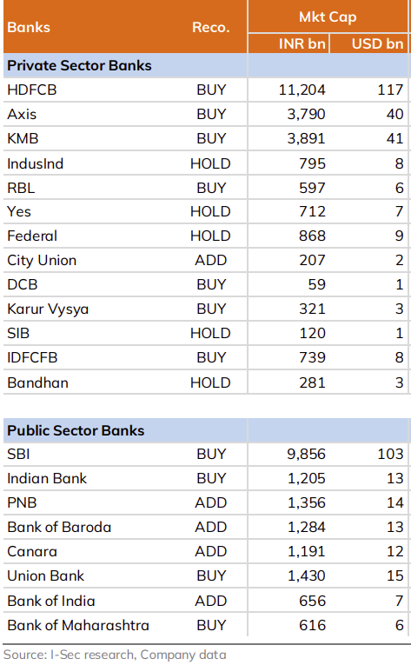This screenshot has height=665, width=411.
Task: Click the Private Sector Banks section row
Action: (207, 66)
